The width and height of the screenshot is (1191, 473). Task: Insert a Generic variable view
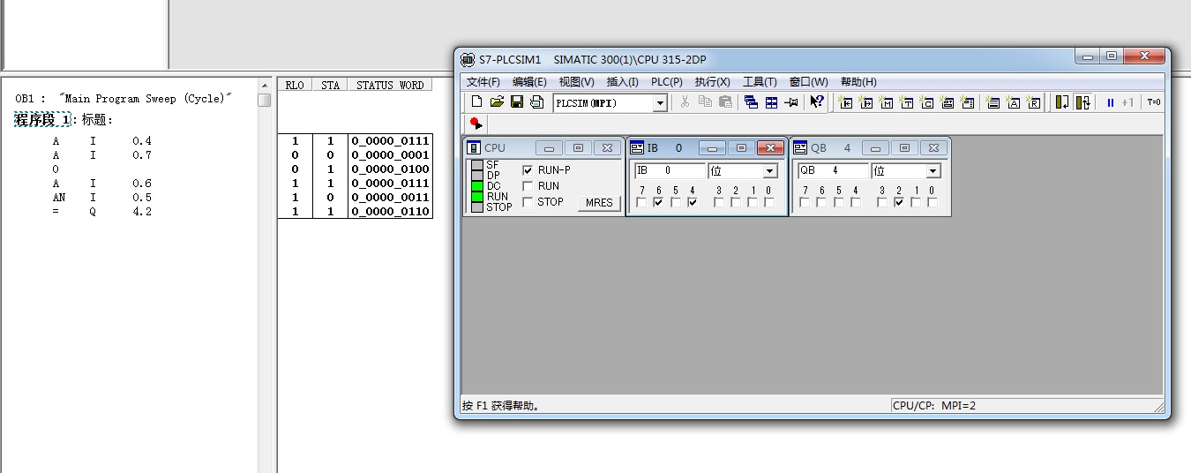click(x=947, y=102)
